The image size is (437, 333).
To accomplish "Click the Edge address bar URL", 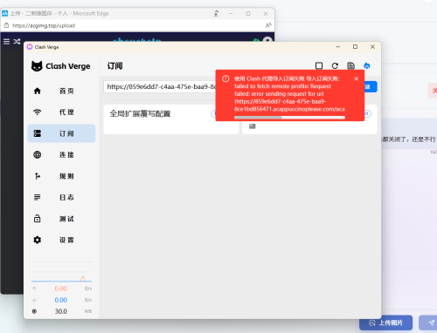I will point(44,25).
